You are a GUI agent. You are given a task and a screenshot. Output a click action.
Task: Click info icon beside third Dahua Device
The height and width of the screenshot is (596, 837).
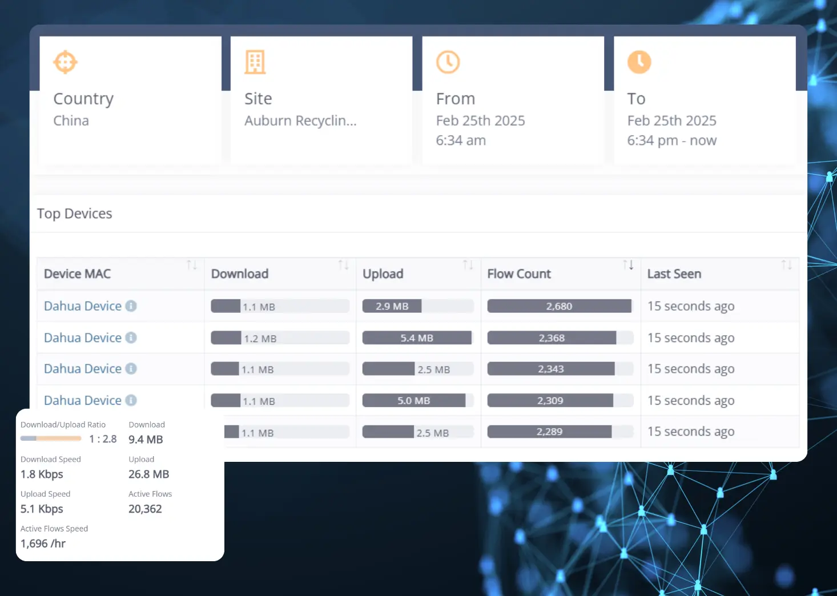point(131,369)
